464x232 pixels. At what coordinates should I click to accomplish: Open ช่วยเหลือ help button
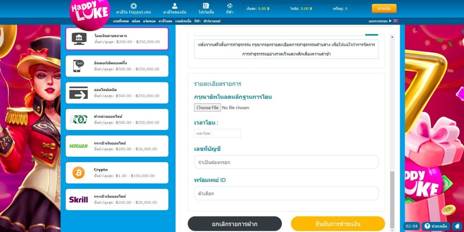[x=436, y=226]
